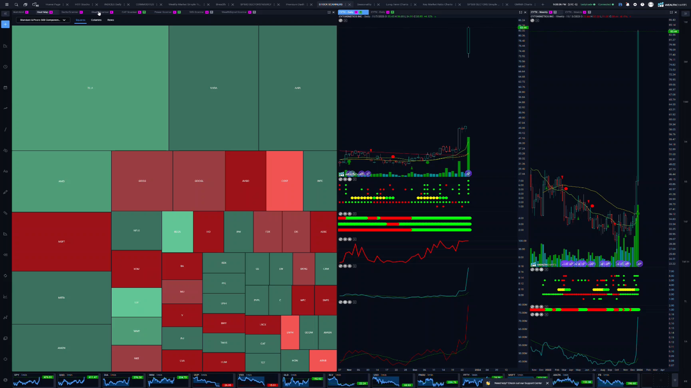Viewport: 691px width, 388px height.
Task: Follow the Support Center help link
Action: pos(518,383)
